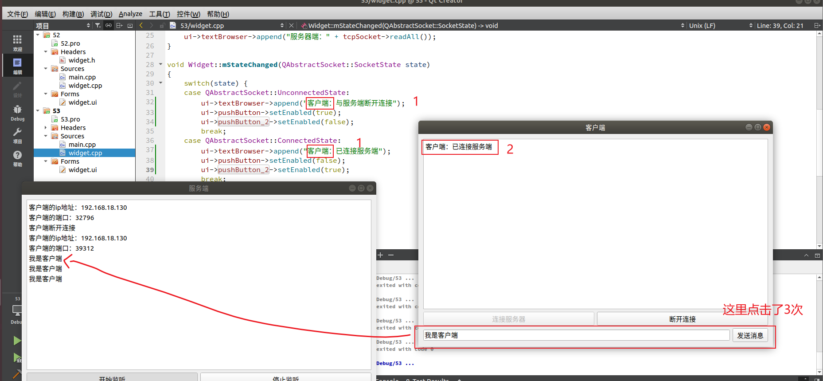Start debugging with the debug-run button

point(17,357)
